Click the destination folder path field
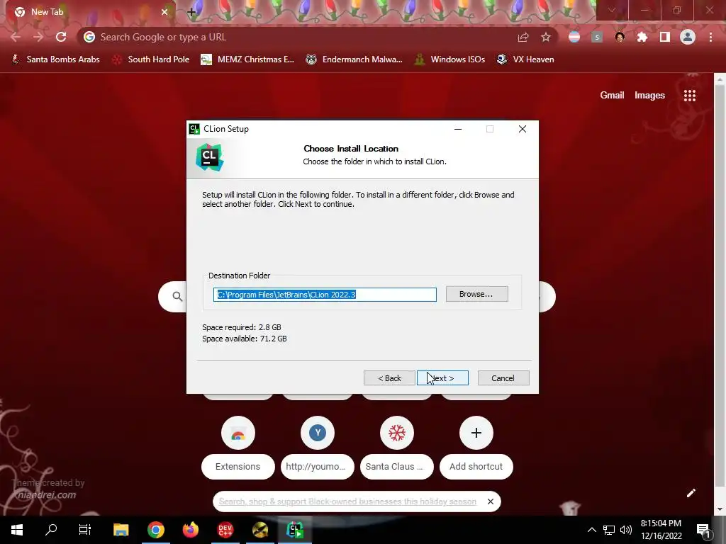The width and height of the screenshot is (726, 544). click(x=325, y=295)
